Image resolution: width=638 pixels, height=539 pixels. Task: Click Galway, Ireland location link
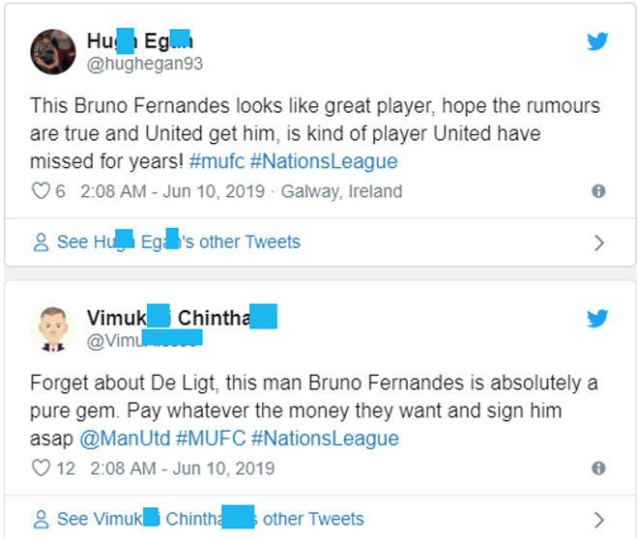click(341, 191)
